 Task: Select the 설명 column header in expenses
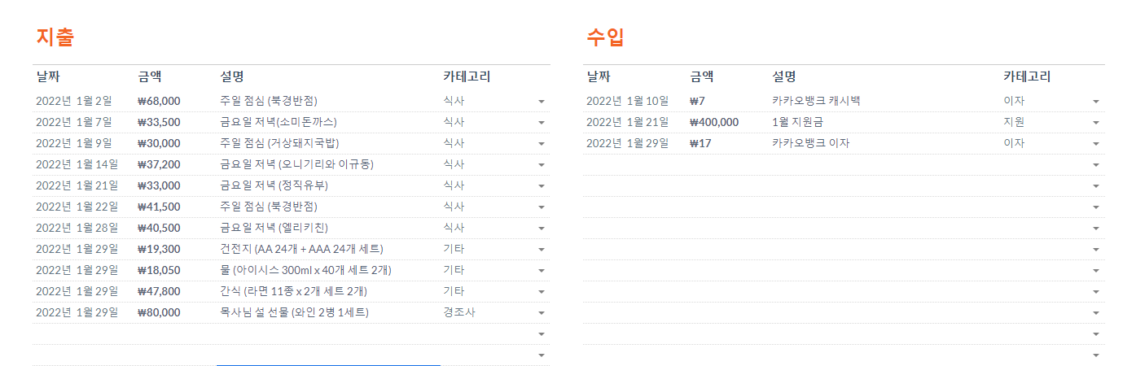coord(232,77)
